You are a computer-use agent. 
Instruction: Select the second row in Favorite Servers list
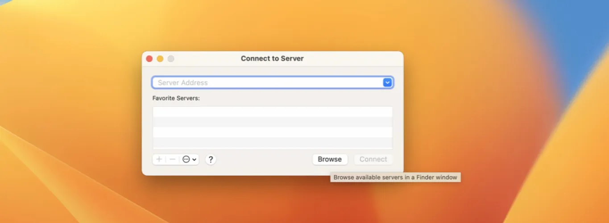coord(272,122)
